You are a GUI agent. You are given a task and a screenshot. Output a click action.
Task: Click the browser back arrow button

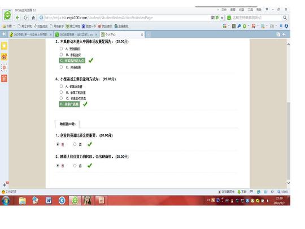coord(18,18)
